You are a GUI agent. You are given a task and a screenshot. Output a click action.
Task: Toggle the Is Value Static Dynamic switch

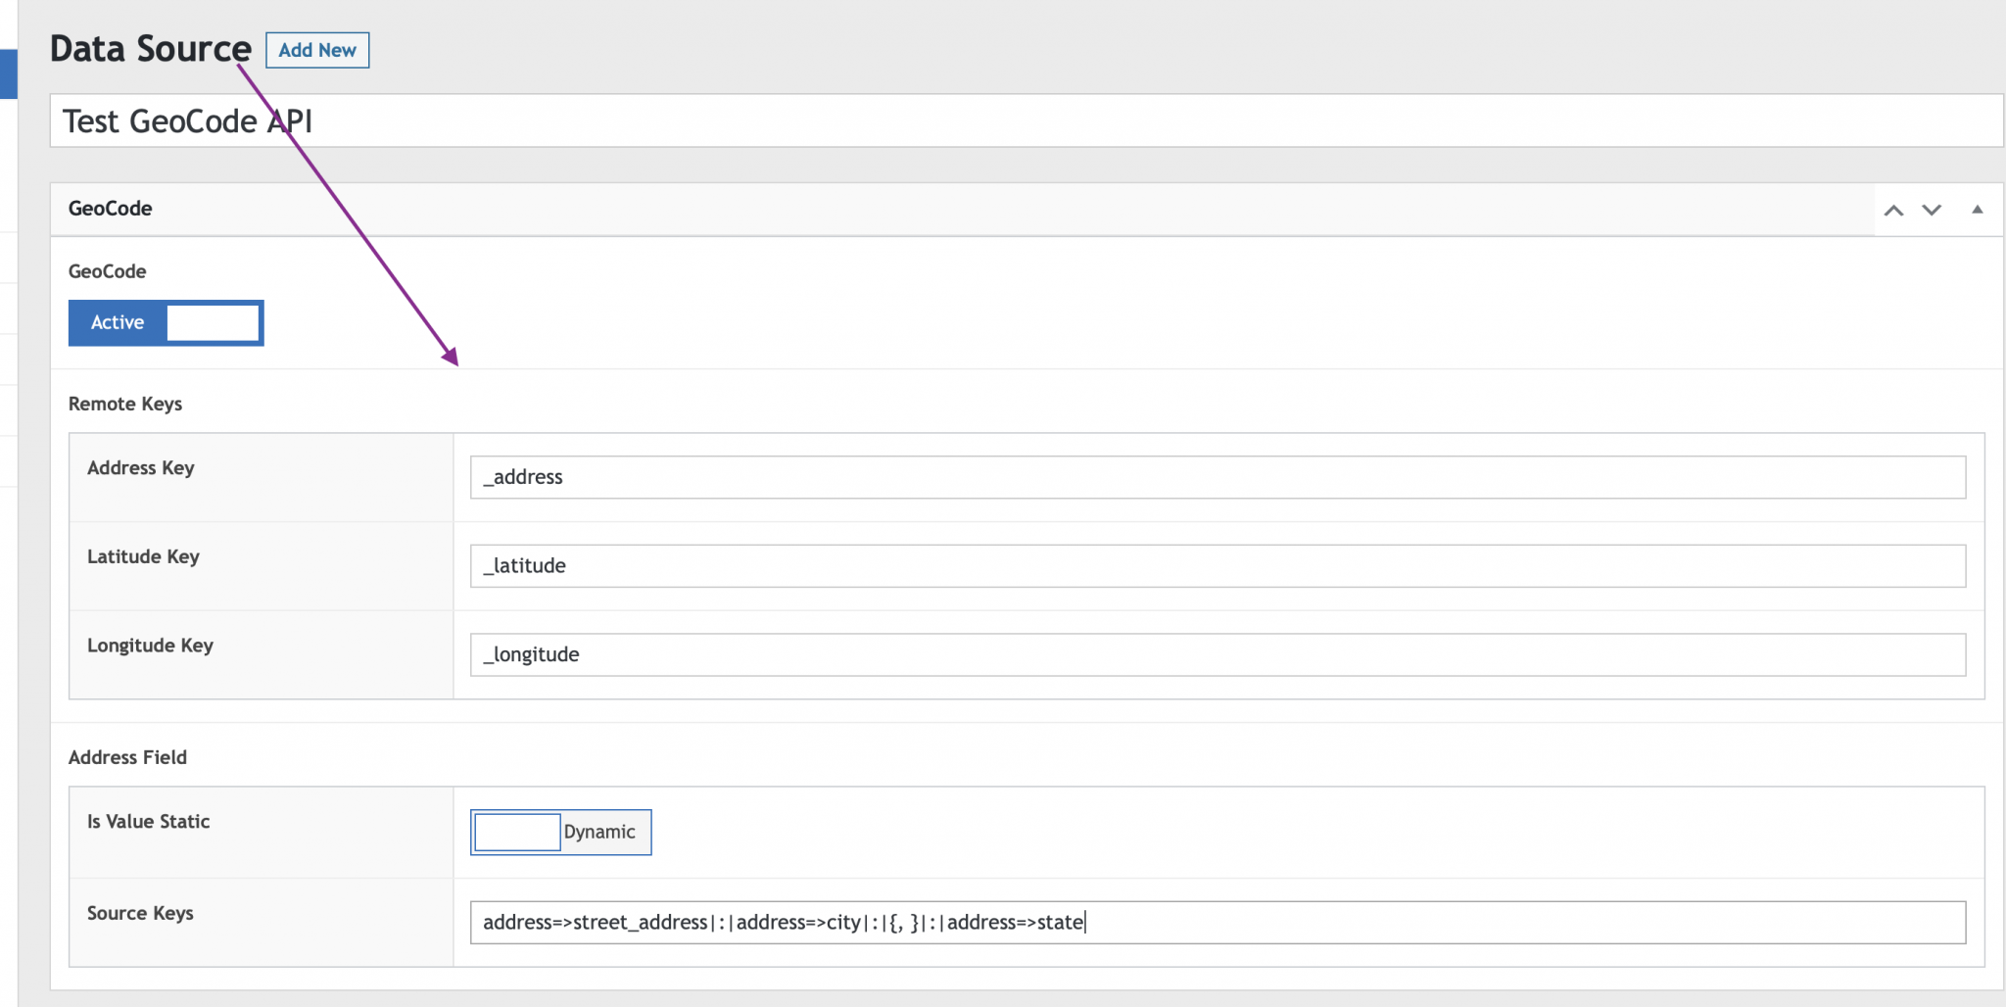point(561,832)
